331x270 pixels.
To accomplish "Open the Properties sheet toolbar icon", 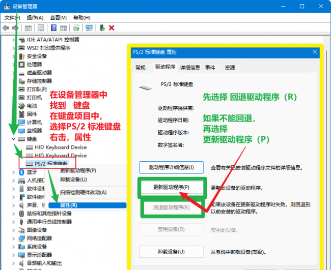I will click(41, 28).
